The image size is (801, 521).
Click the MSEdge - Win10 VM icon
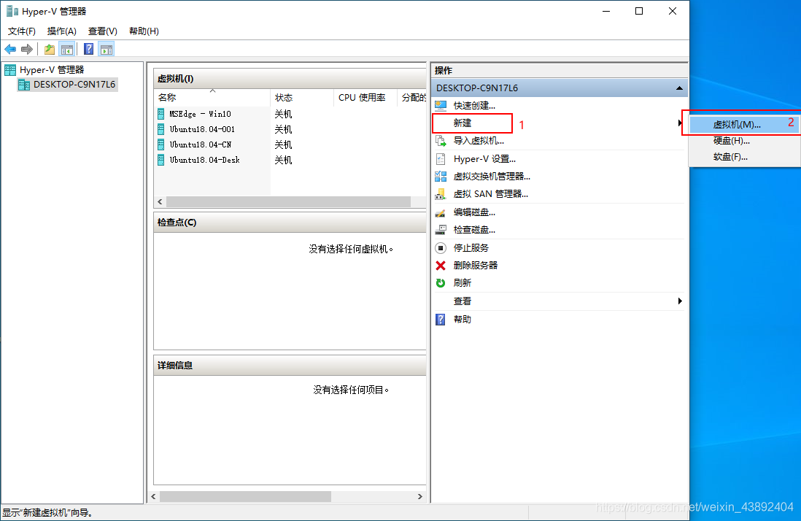pyautogui.click(x=161, y=114)
